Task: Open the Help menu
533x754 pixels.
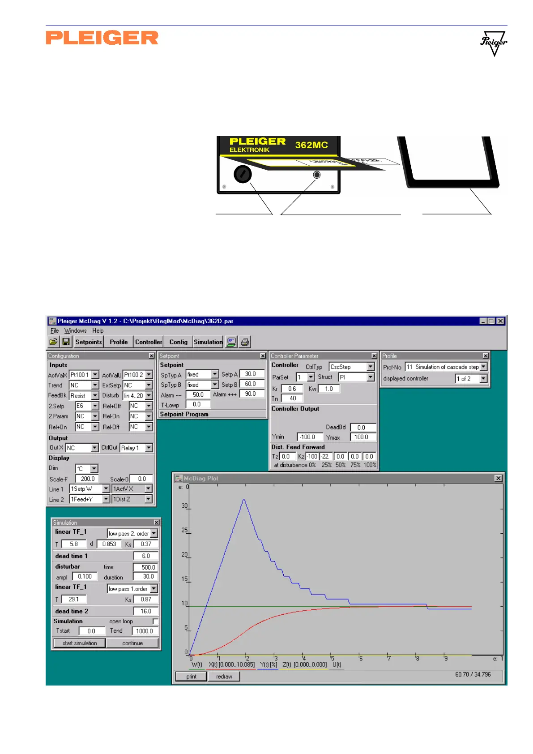Action: 98,330
